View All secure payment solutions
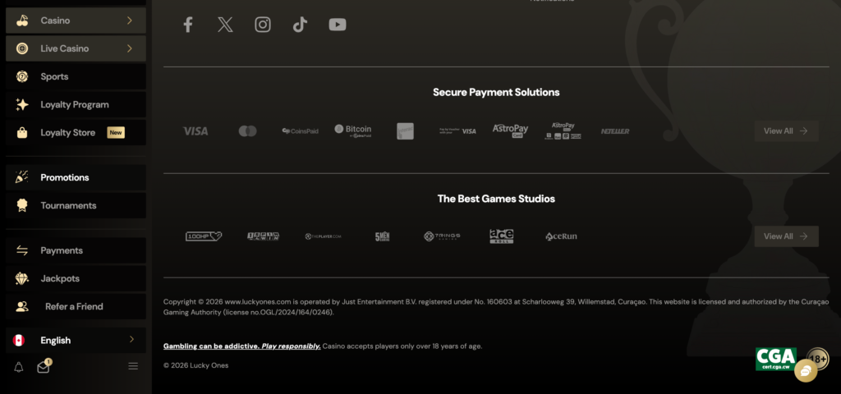Viewport: 841px width, 394px height. coord(786,131)
